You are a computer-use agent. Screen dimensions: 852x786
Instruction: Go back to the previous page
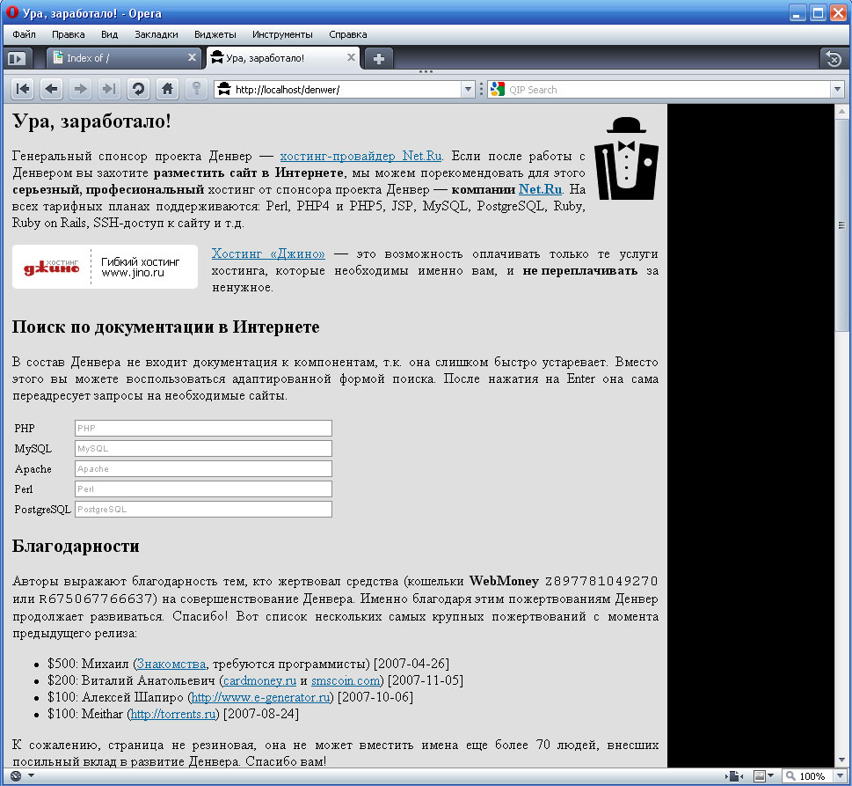point(51,89)
